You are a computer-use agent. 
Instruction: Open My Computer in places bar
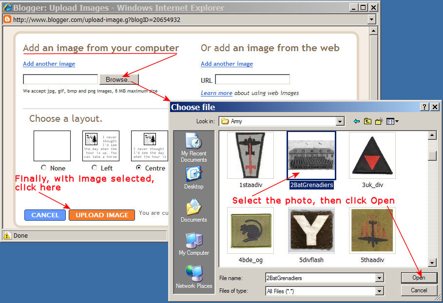(x=194, y=244)
